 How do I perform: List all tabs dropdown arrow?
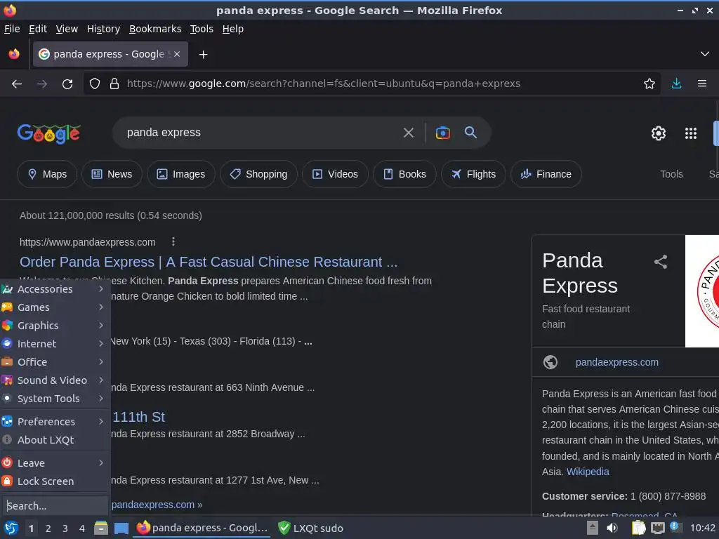[705, 54]
